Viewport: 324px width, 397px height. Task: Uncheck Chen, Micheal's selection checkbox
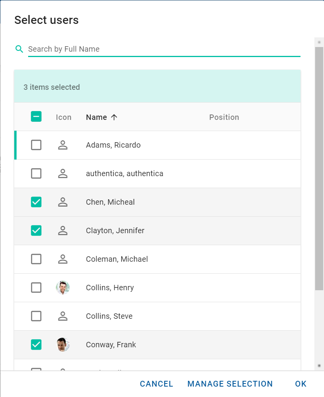coord(36,202)
